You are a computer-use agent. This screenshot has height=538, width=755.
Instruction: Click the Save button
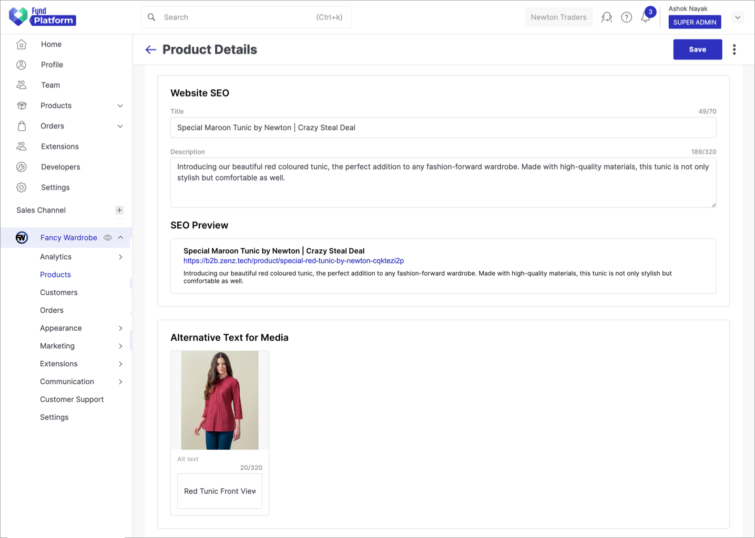coord(697,49)
